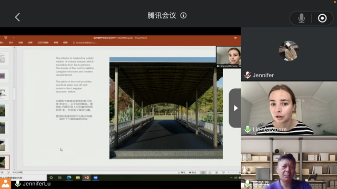Click the covered bridge render image on slide
337x189 pixels.
point(166,108)
